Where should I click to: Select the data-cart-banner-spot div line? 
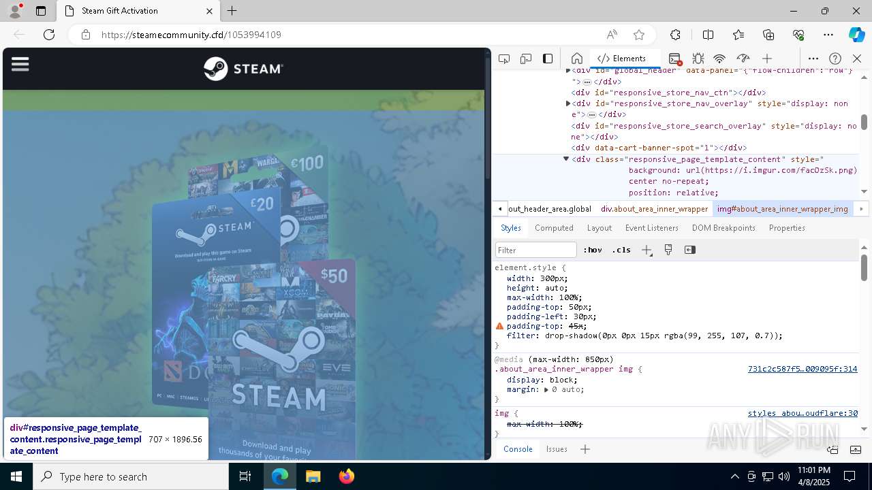click(x=659, y=148)
